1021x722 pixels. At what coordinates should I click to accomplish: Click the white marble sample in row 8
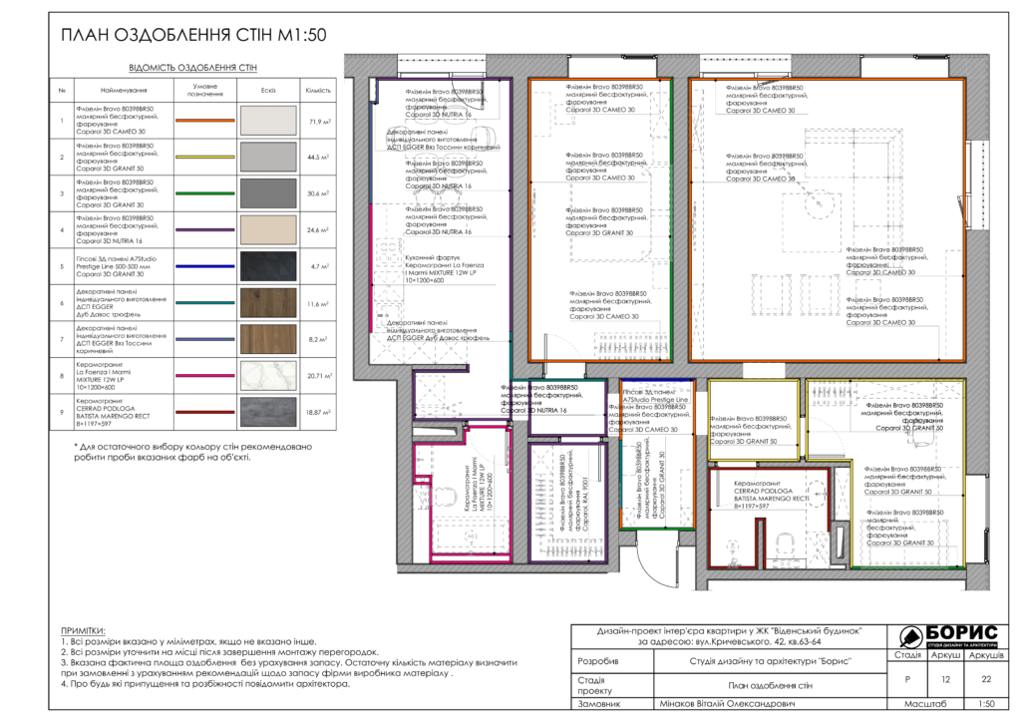267,376
